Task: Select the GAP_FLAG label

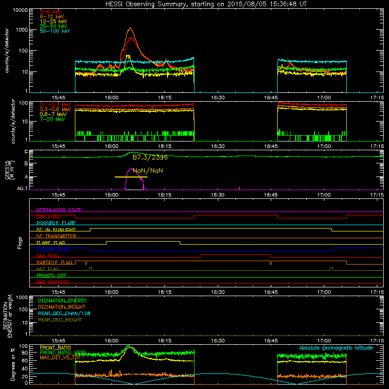Action: click(48, 216)
